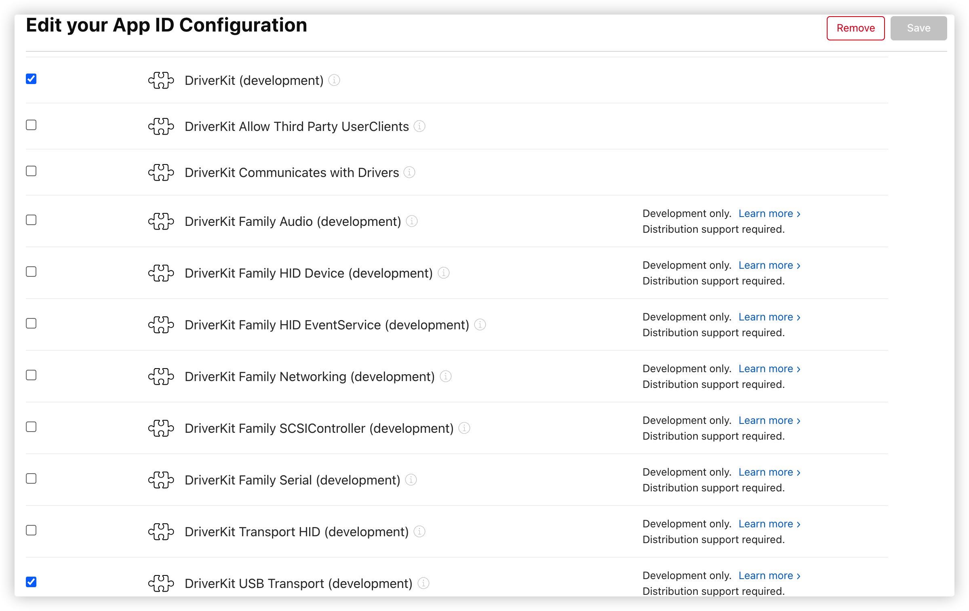
Task: Open info icon for USB Transport
Action: [423, 583]
